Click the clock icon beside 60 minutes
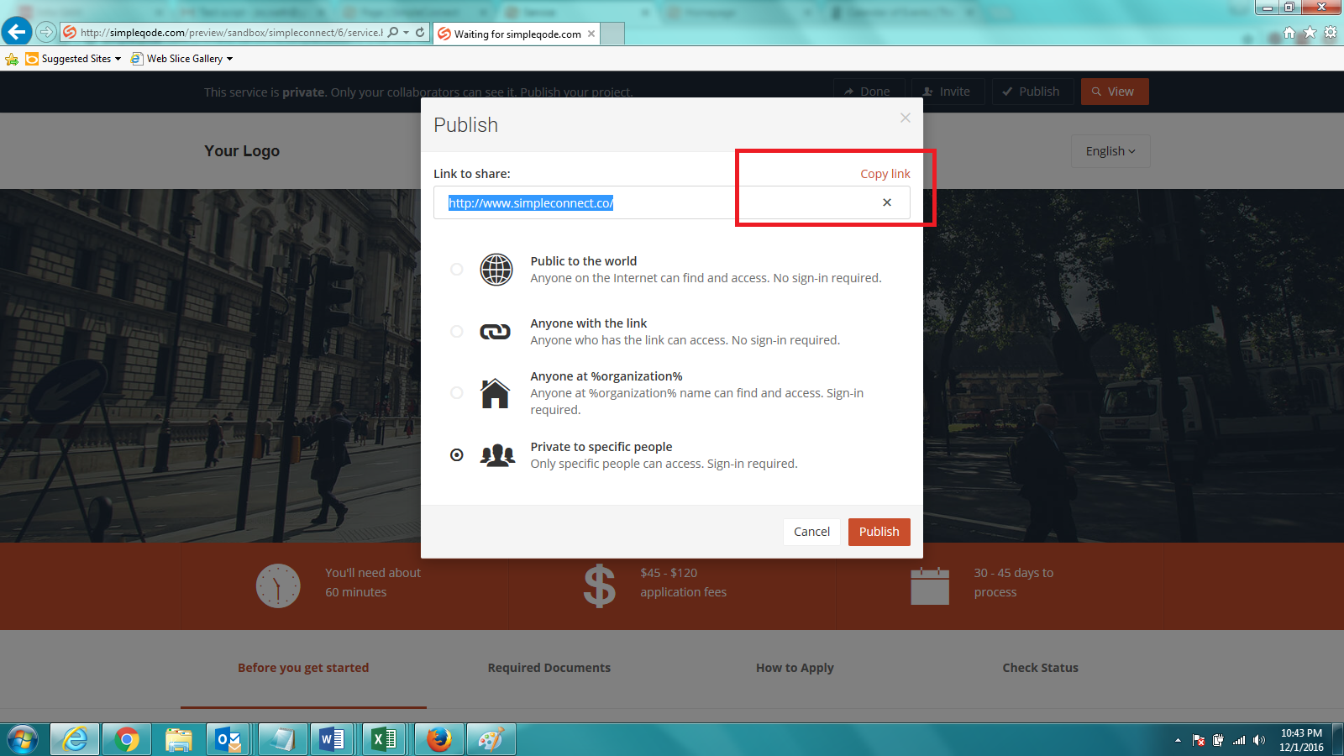The width and height of the screenshot is (1344, 756). point(278,585)
